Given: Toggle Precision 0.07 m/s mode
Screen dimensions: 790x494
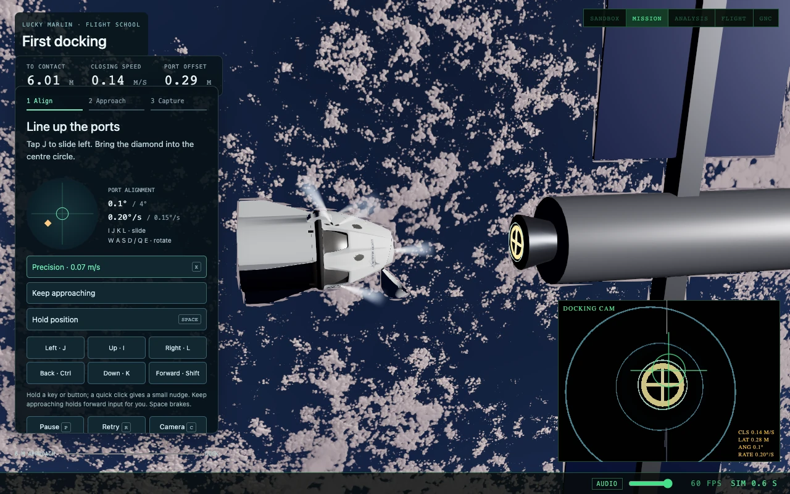Looking at the screenshot, I should [x=117, y=267].
